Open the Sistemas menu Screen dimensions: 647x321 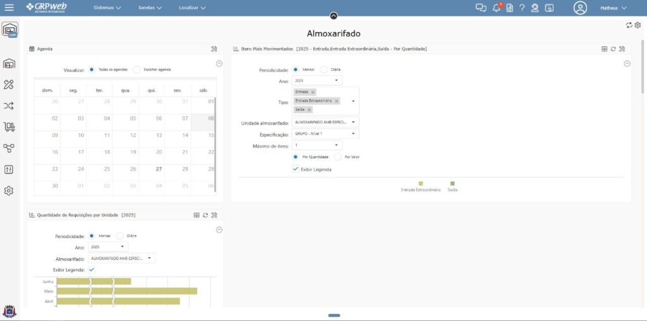107,8
